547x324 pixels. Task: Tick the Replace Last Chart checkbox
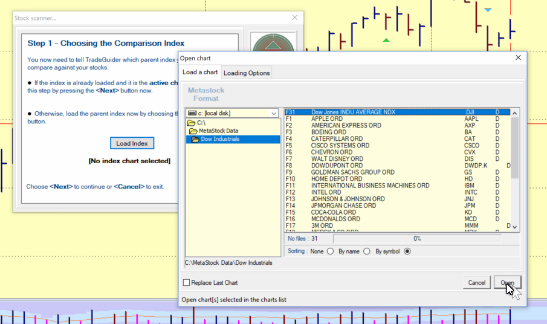(x=186, y=282)
